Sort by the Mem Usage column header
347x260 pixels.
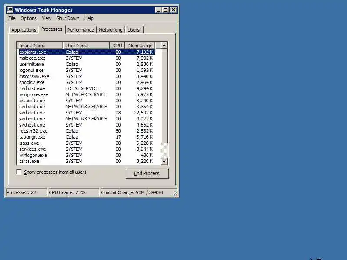click(140, 45)
